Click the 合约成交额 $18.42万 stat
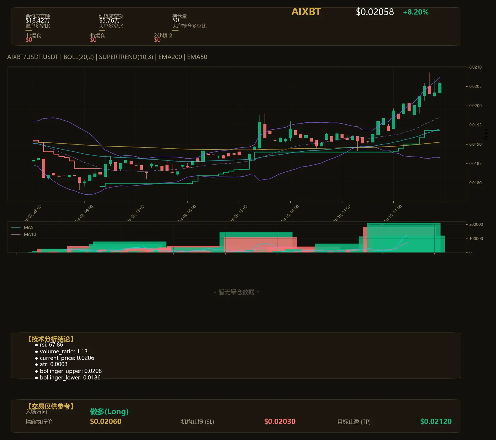The image size is (496, 440). click(x=38, y=18)
